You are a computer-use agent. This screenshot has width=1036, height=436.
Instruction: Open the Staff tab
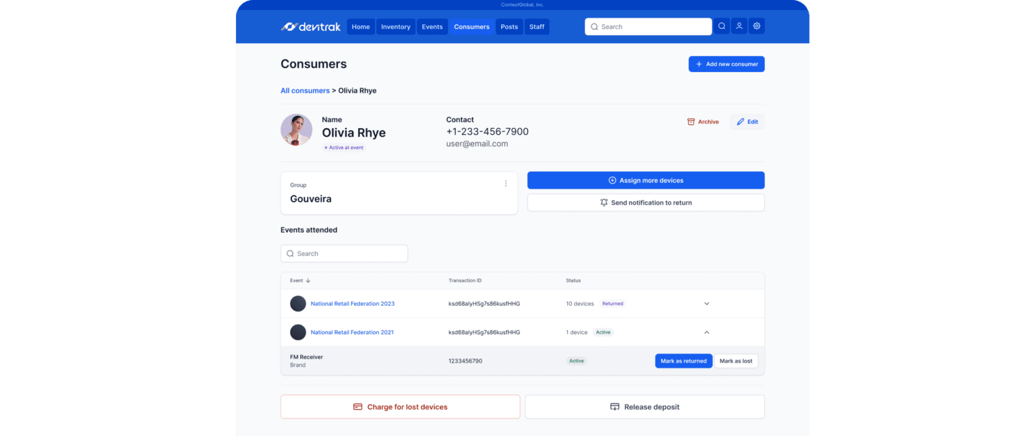[537, 27]
